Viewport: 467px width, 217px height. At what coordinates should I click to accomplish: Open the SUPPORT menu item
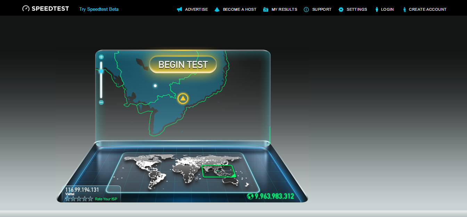[322, 9]
